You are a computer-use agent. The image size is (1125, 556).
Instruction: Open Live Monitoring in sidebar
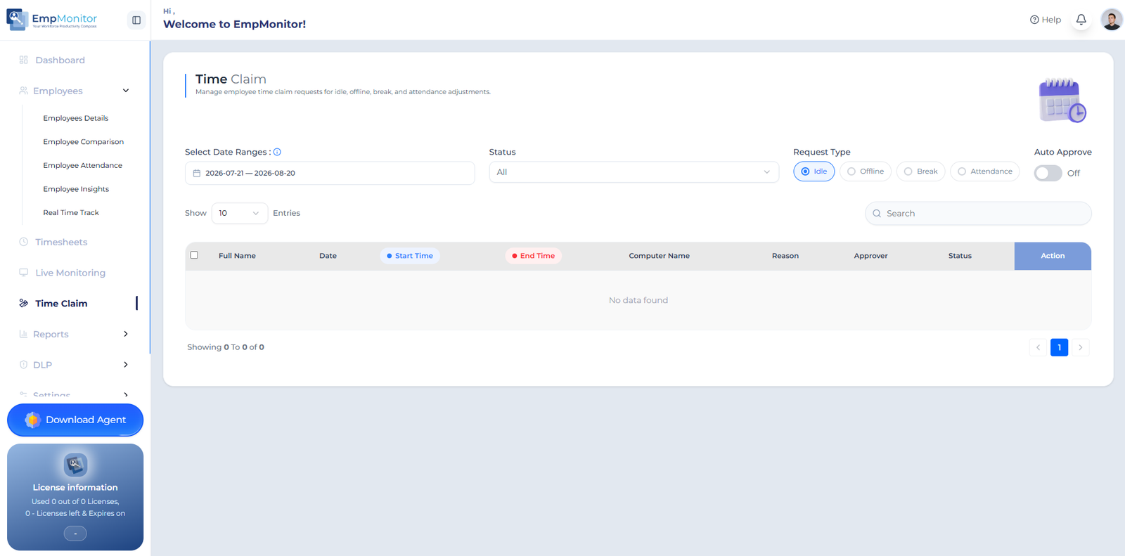coord(70,273)
